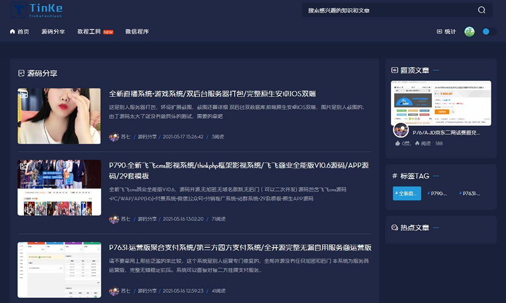Image resolution: width=506 pixels, height=303 pixels.
Task: Click 苏七 author avatar on first article
Action: (114, 137)
